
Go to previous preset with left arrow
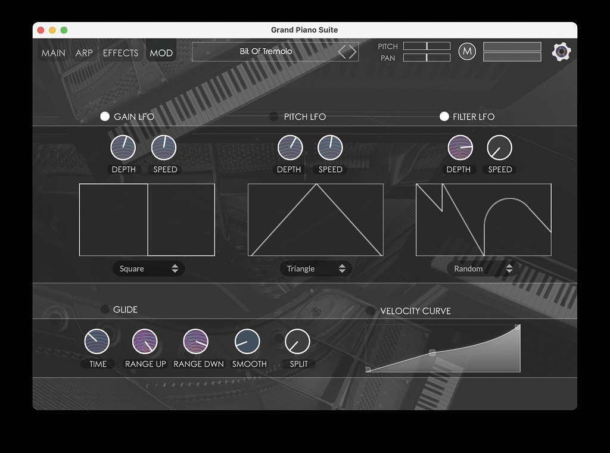343,52
